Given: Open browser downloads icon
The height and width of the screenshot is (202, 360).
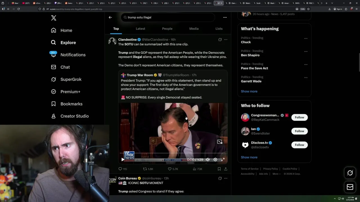Looking at the screenshot, I should click(x=329, y=9).
